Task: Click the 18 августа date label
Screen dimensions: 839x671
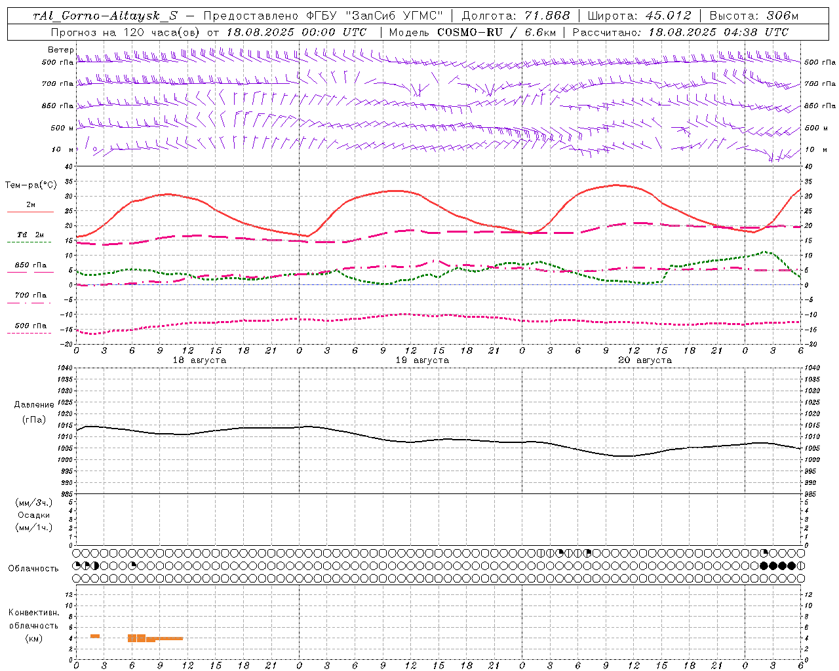Action: click(199, 360)
